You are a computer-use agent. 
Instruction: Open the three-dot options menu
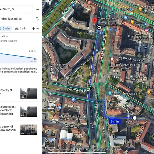coord(37,9)
